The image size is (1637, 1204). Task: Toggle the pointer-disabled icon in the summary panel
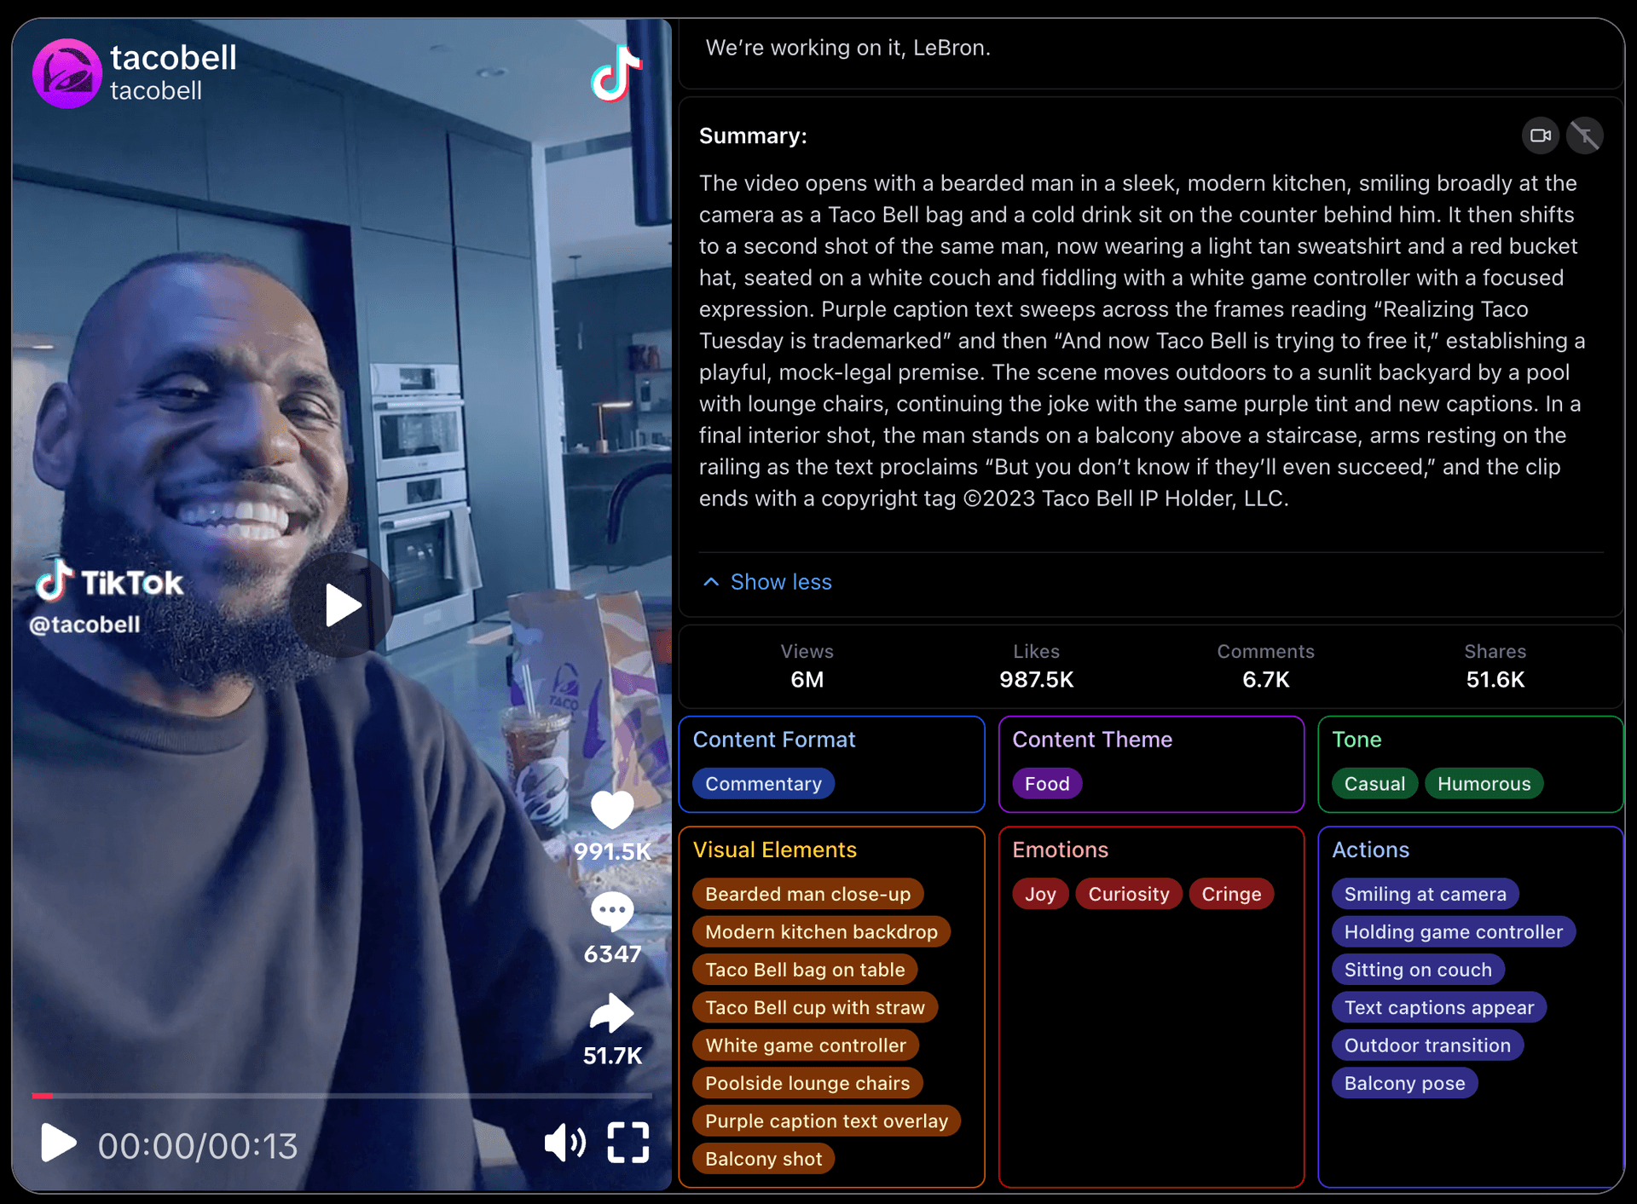(1585, 135)
